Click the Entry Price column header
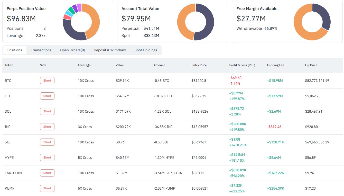344x196 pixels. click(199, 65)
